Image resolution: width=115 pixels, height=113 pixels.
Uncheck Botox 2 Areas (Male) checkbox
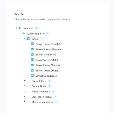click(32, 60)
